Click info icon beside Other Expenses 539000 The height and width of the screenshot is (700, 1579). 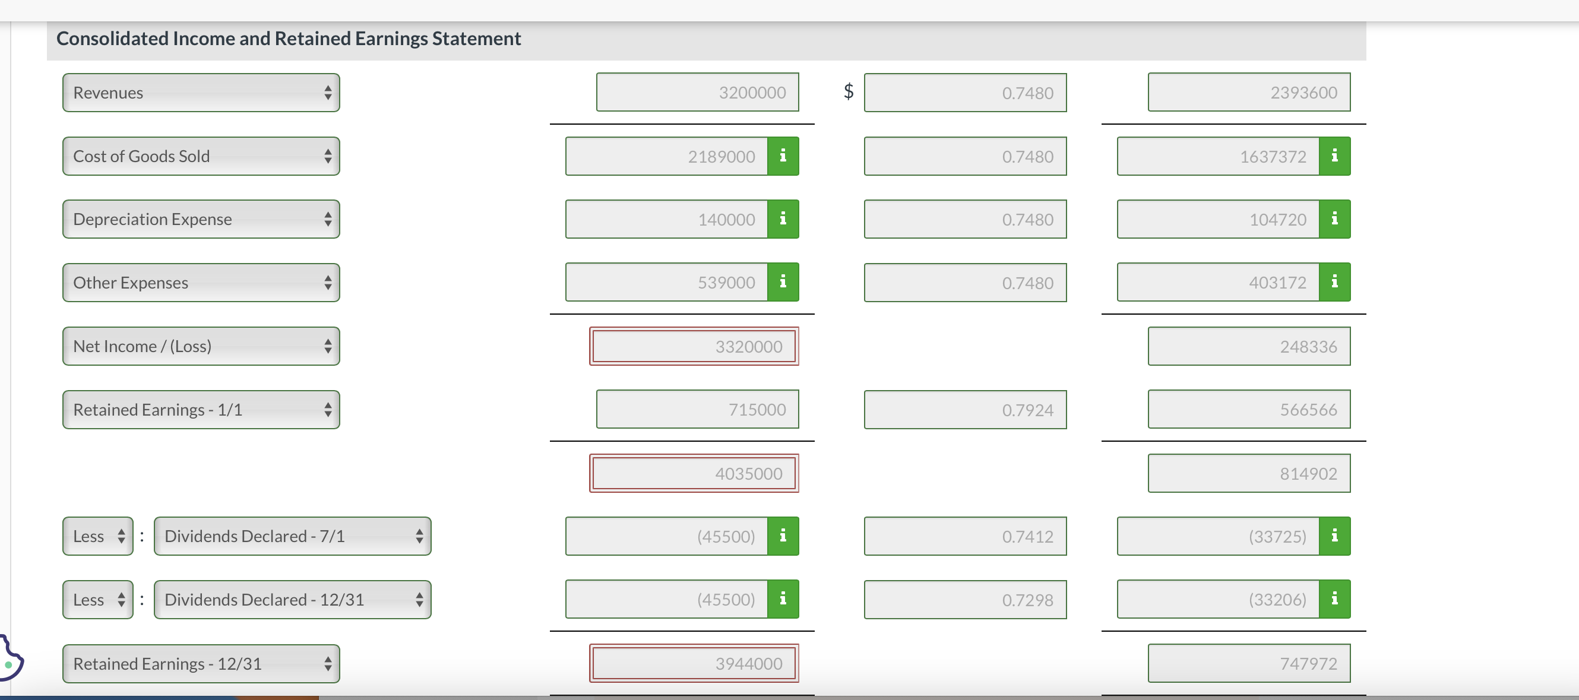click(783, 282)
